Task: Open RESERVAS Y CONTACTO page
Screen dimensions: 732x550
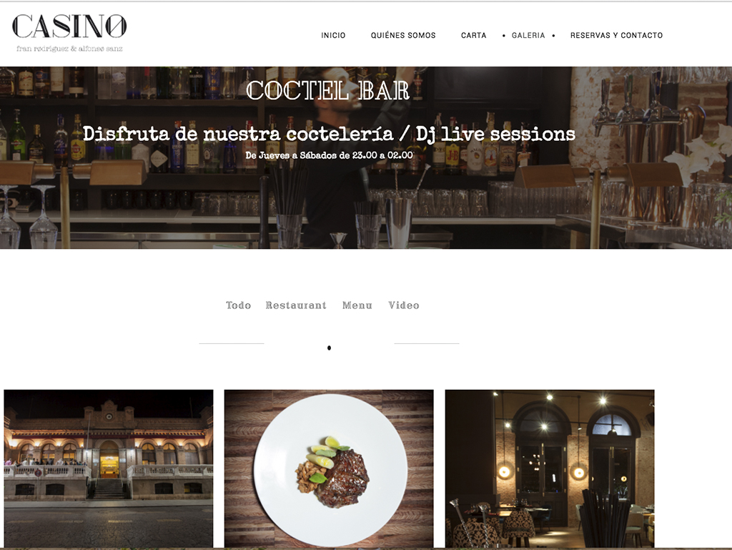Action: point(617,36)
